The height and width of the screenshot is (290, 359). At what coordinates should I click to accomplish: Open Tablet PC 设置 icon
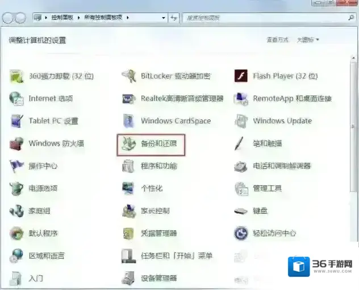(x=16, y=121)
